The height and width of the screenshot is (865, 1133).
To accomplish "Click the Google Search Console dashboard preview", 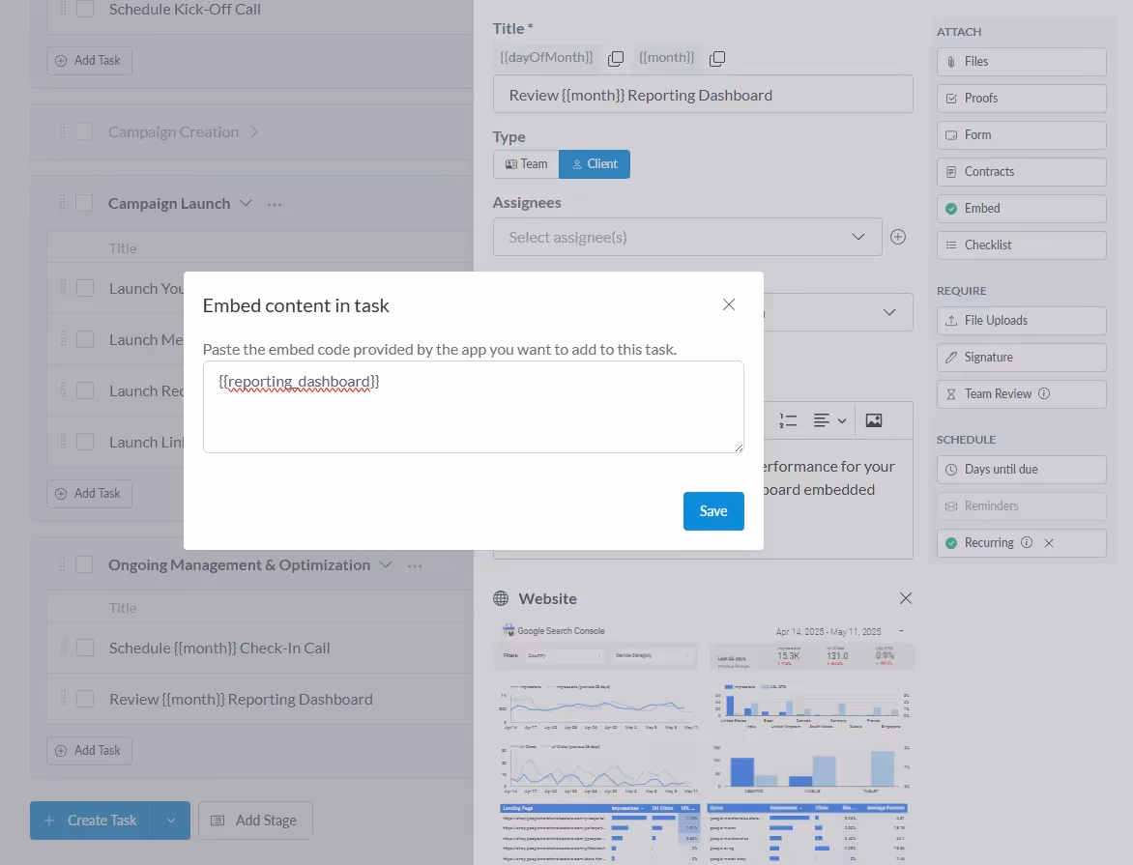I will [x=703, y=742].
